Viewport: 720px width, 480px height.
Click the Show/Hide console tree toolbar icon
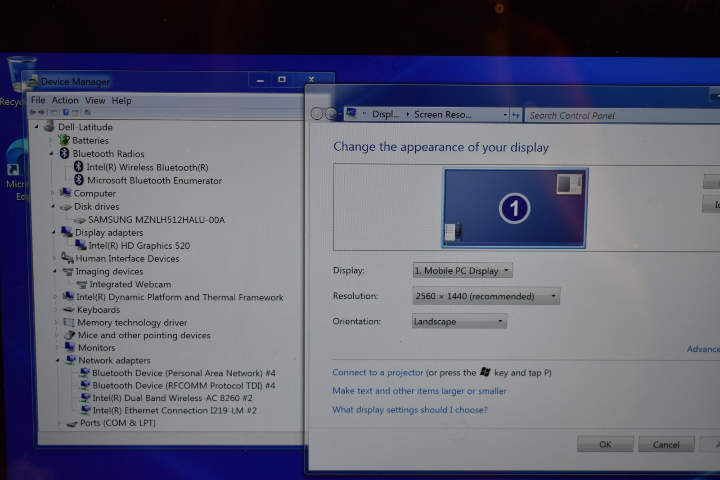pos(54,112)
